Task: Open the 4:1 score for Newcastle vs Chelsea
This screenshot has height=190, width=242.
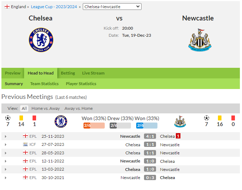Action: 150,136
